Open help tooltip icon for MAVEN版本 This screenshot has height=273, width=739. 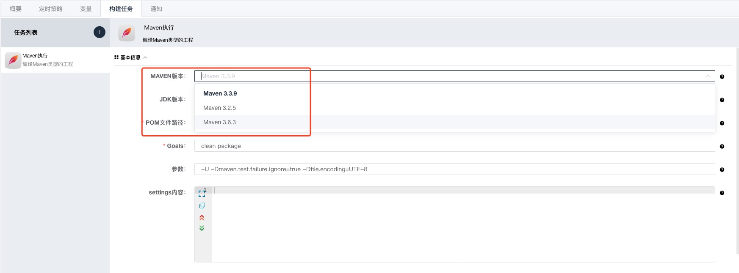[x=722, y=76]
